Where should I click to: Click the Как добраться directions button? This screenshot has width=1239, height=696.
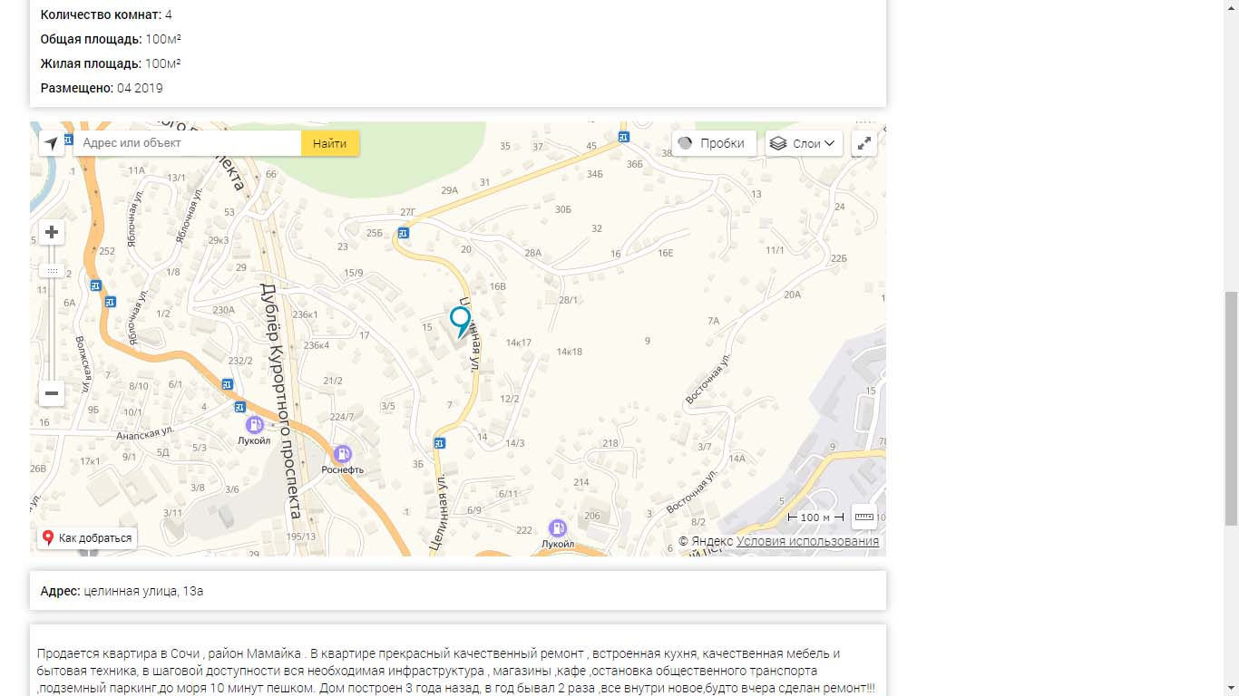tap(87, 537)
